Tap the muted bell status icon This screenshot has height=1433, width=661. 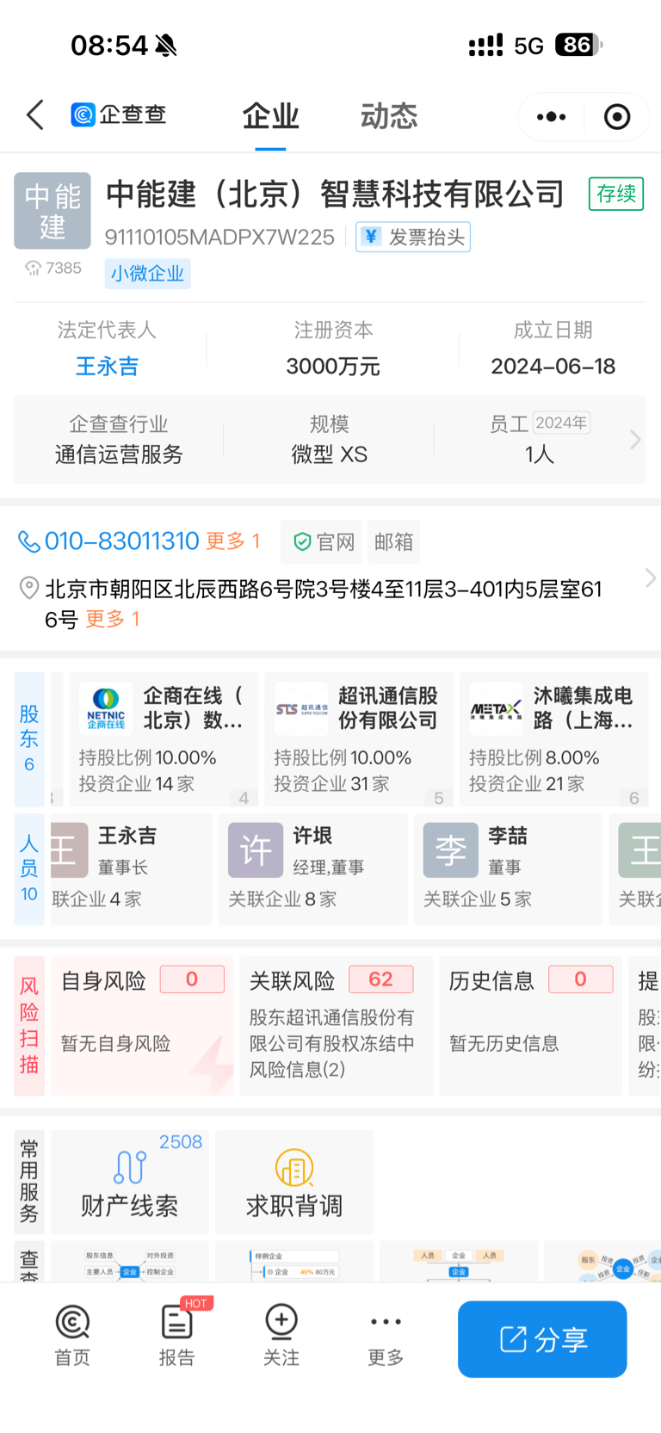pos(166,45)
